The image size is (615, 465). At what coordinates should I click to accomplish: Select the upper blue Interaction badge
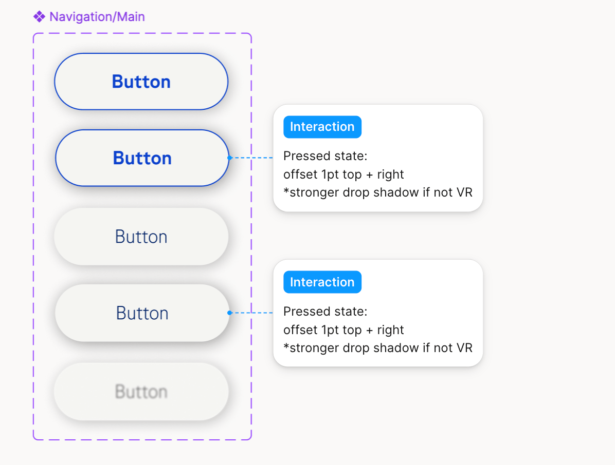[322, 127]
